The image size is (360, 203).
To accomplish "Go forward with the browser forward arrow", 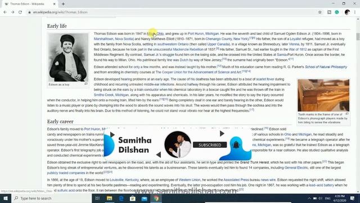I will tap(12, 12).
